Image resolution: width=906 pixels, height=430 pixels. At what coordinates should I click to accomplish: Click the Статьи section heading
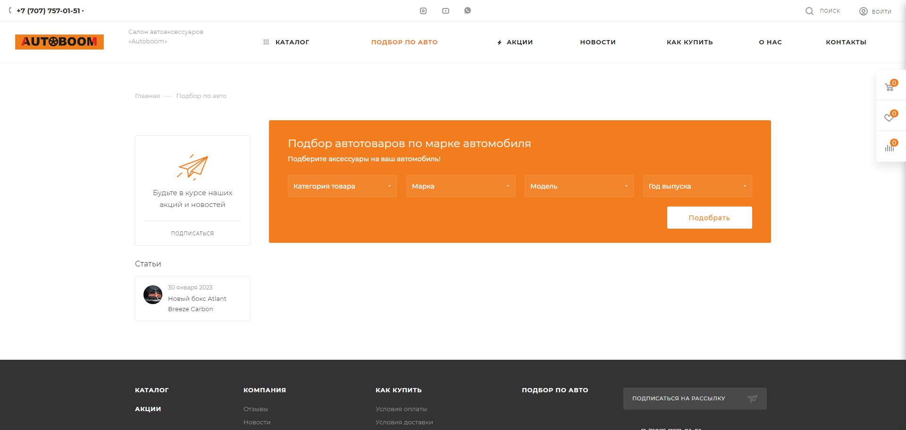tap(148, 264)
